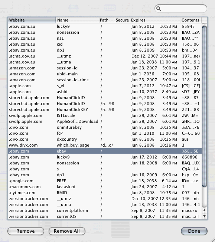Click the 85945 contents cell
The image size is (215, 242).
(x=188, y=26)
